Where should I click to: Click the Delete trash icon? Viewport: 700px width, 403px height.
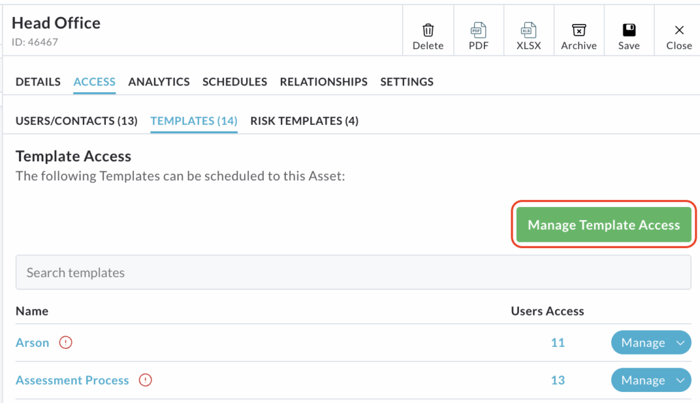pos(428,31)
